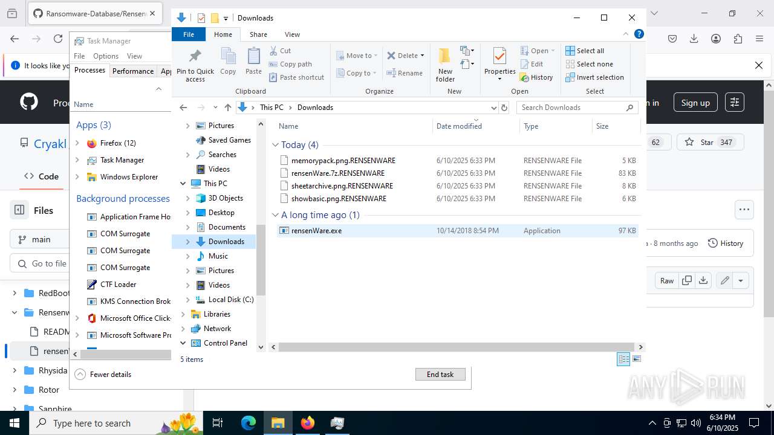774x435 pixels.
Task: Open Task Manager Performance tab
Action: (x=133, y=71)
